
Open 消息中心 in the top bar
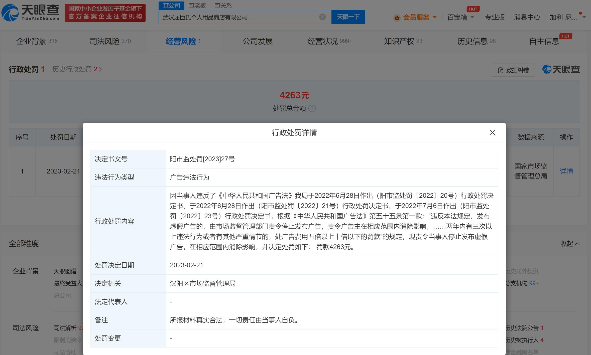coord(527,17)
